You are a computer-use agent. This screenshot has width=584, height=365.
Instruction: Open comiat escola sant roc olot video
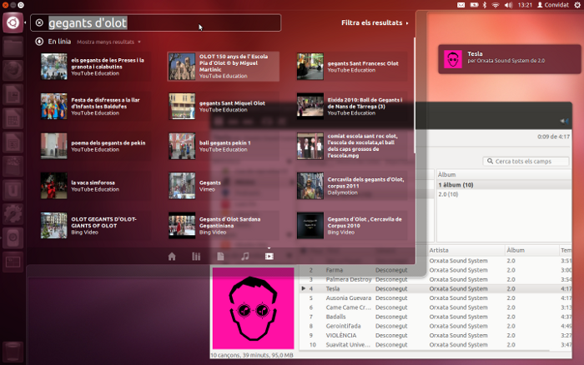(x=351, y=146)
